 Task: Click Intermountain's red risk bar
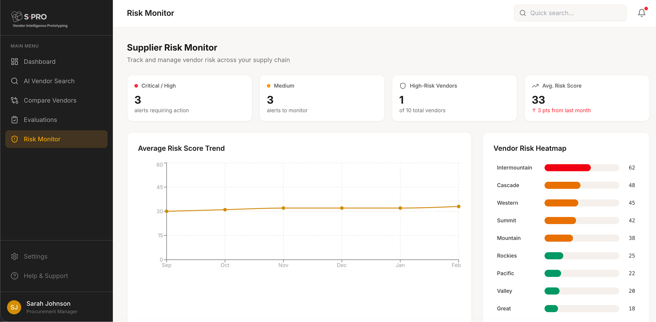pyautogui.click(x=568, y=168)
